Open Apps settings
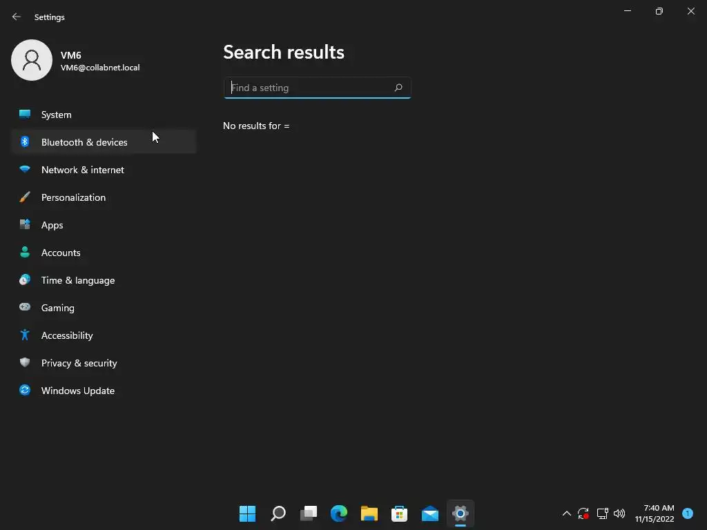707x530 pixels. coord(104,225)
